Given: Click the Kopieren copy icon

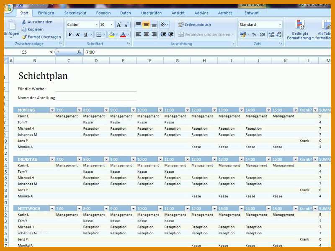Looking at the screenshot, I should (24, 29).
